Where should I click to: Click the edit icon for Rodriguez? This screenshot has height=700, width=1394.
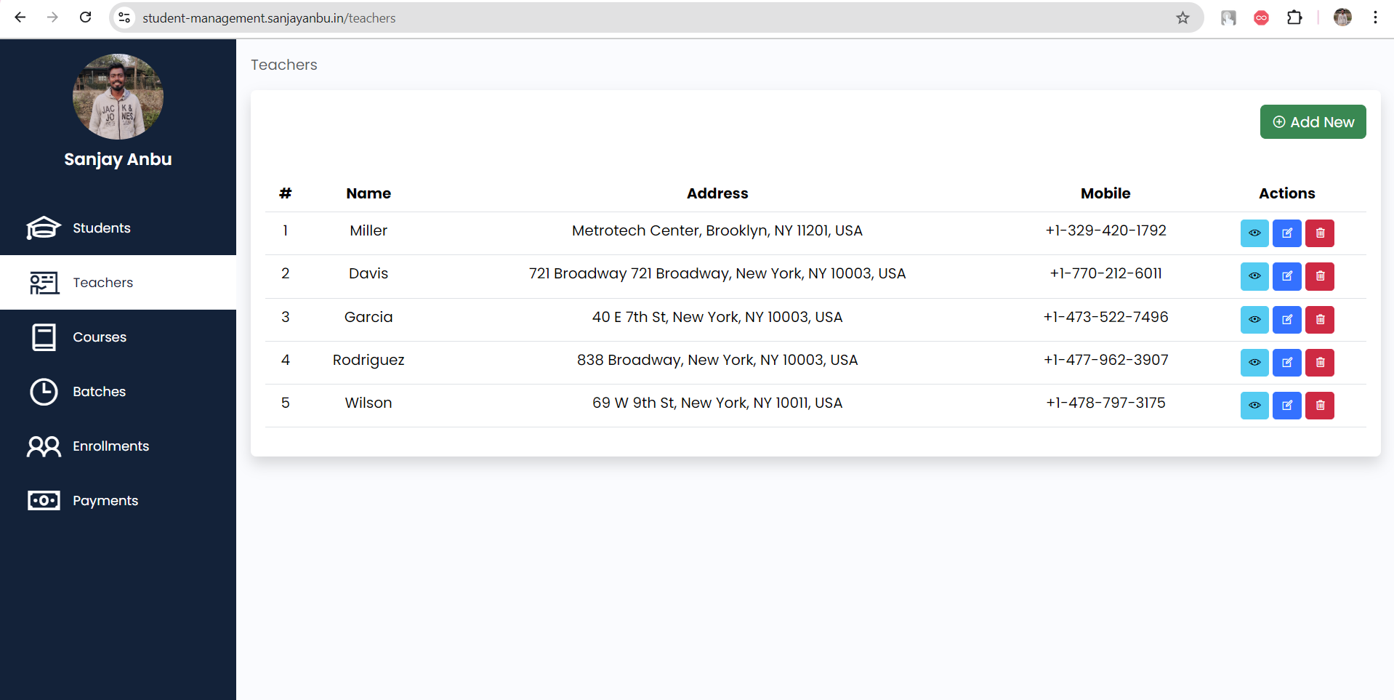point(1286,363)
